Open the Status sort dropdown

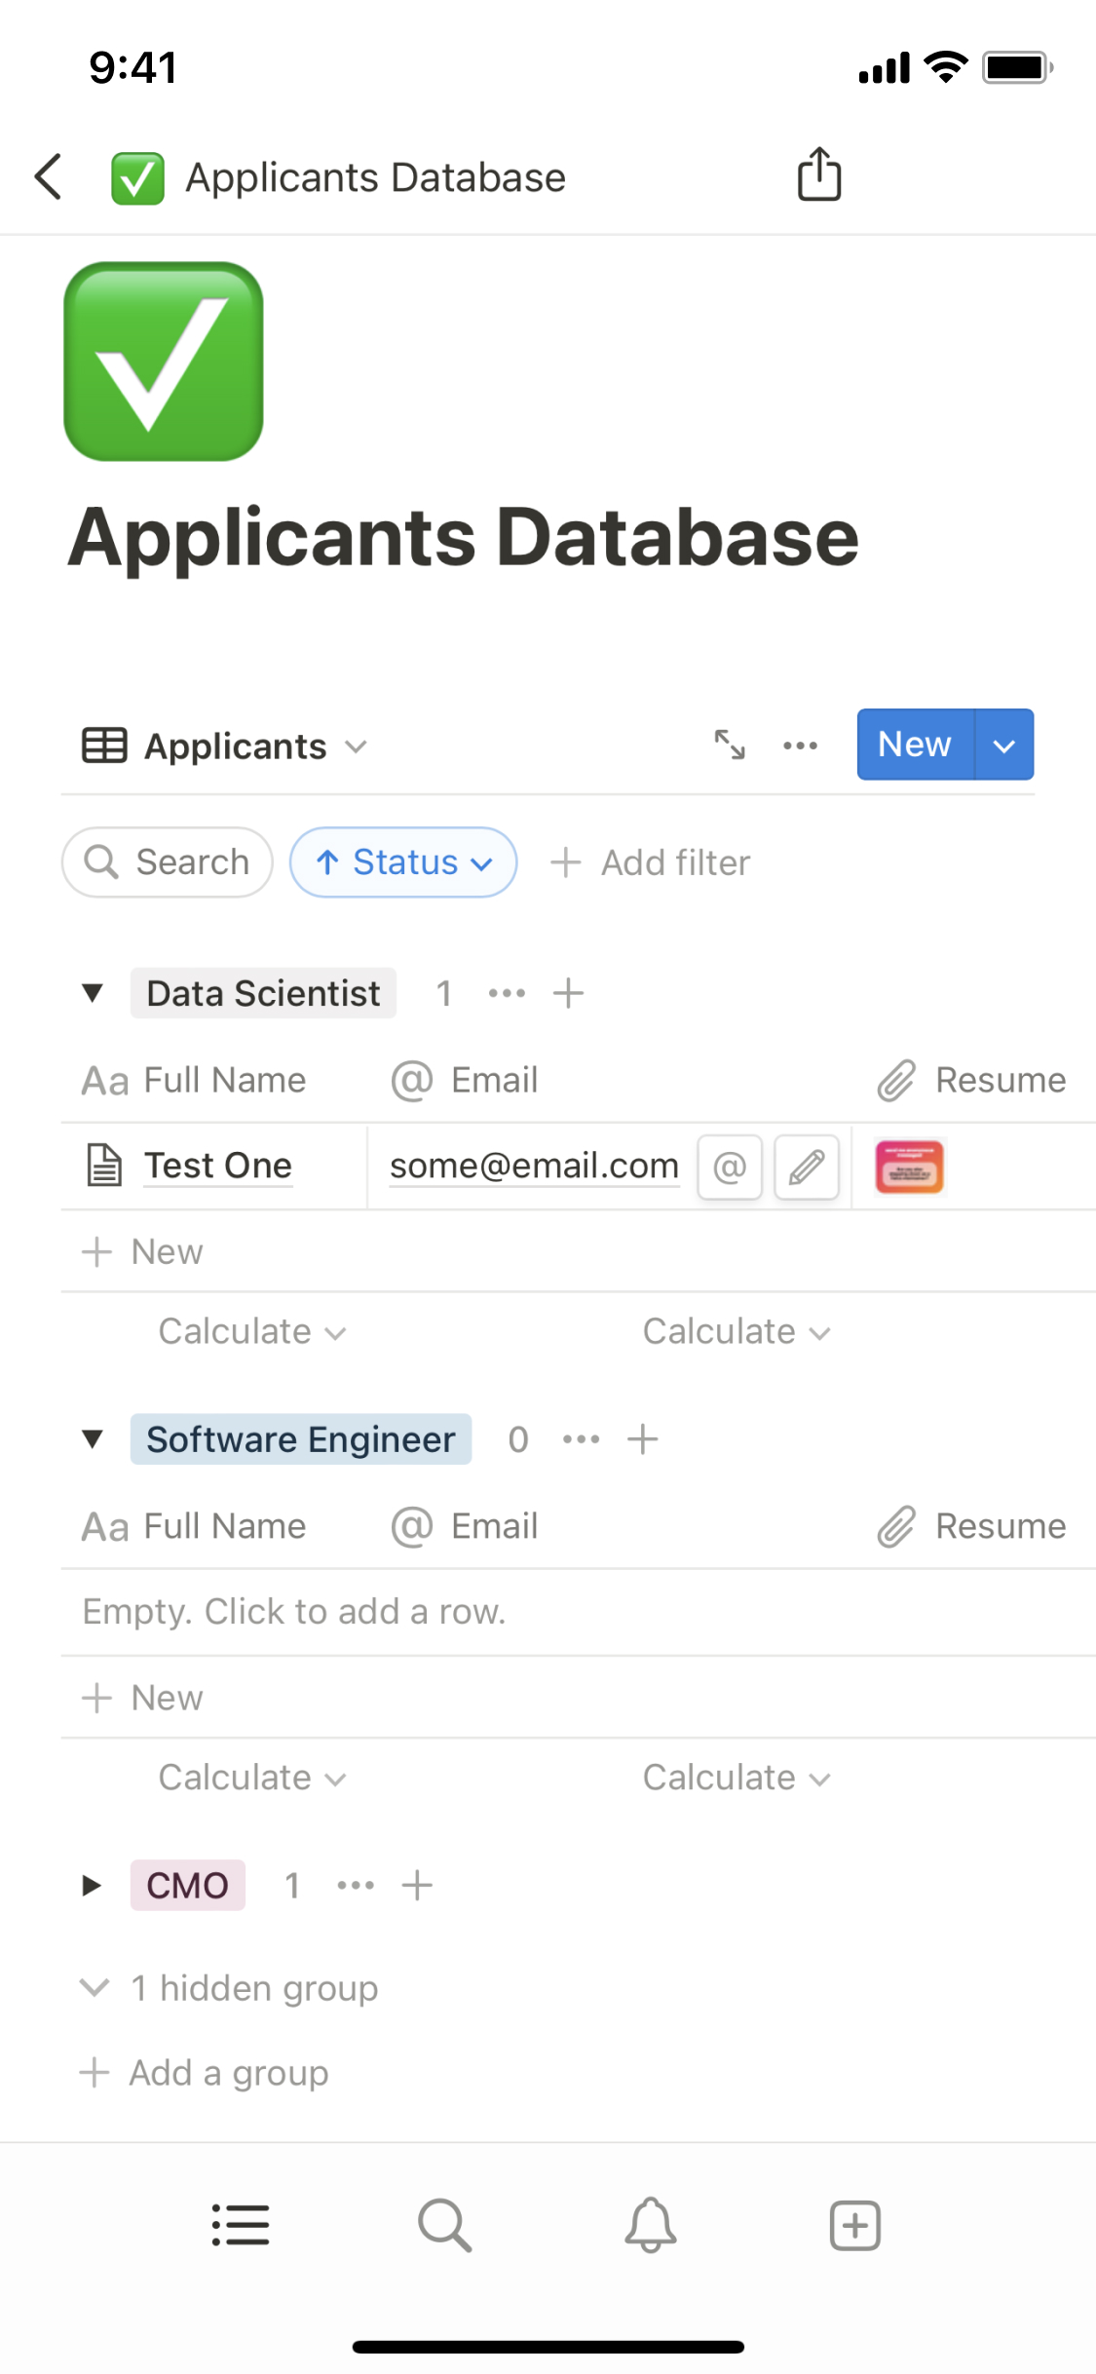(403, 862)
